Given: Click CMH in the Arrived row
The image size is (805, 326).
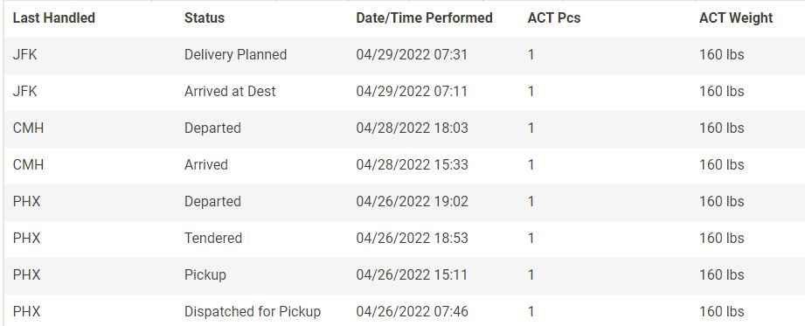Looking at the screenshot, I should click(28, 165).
